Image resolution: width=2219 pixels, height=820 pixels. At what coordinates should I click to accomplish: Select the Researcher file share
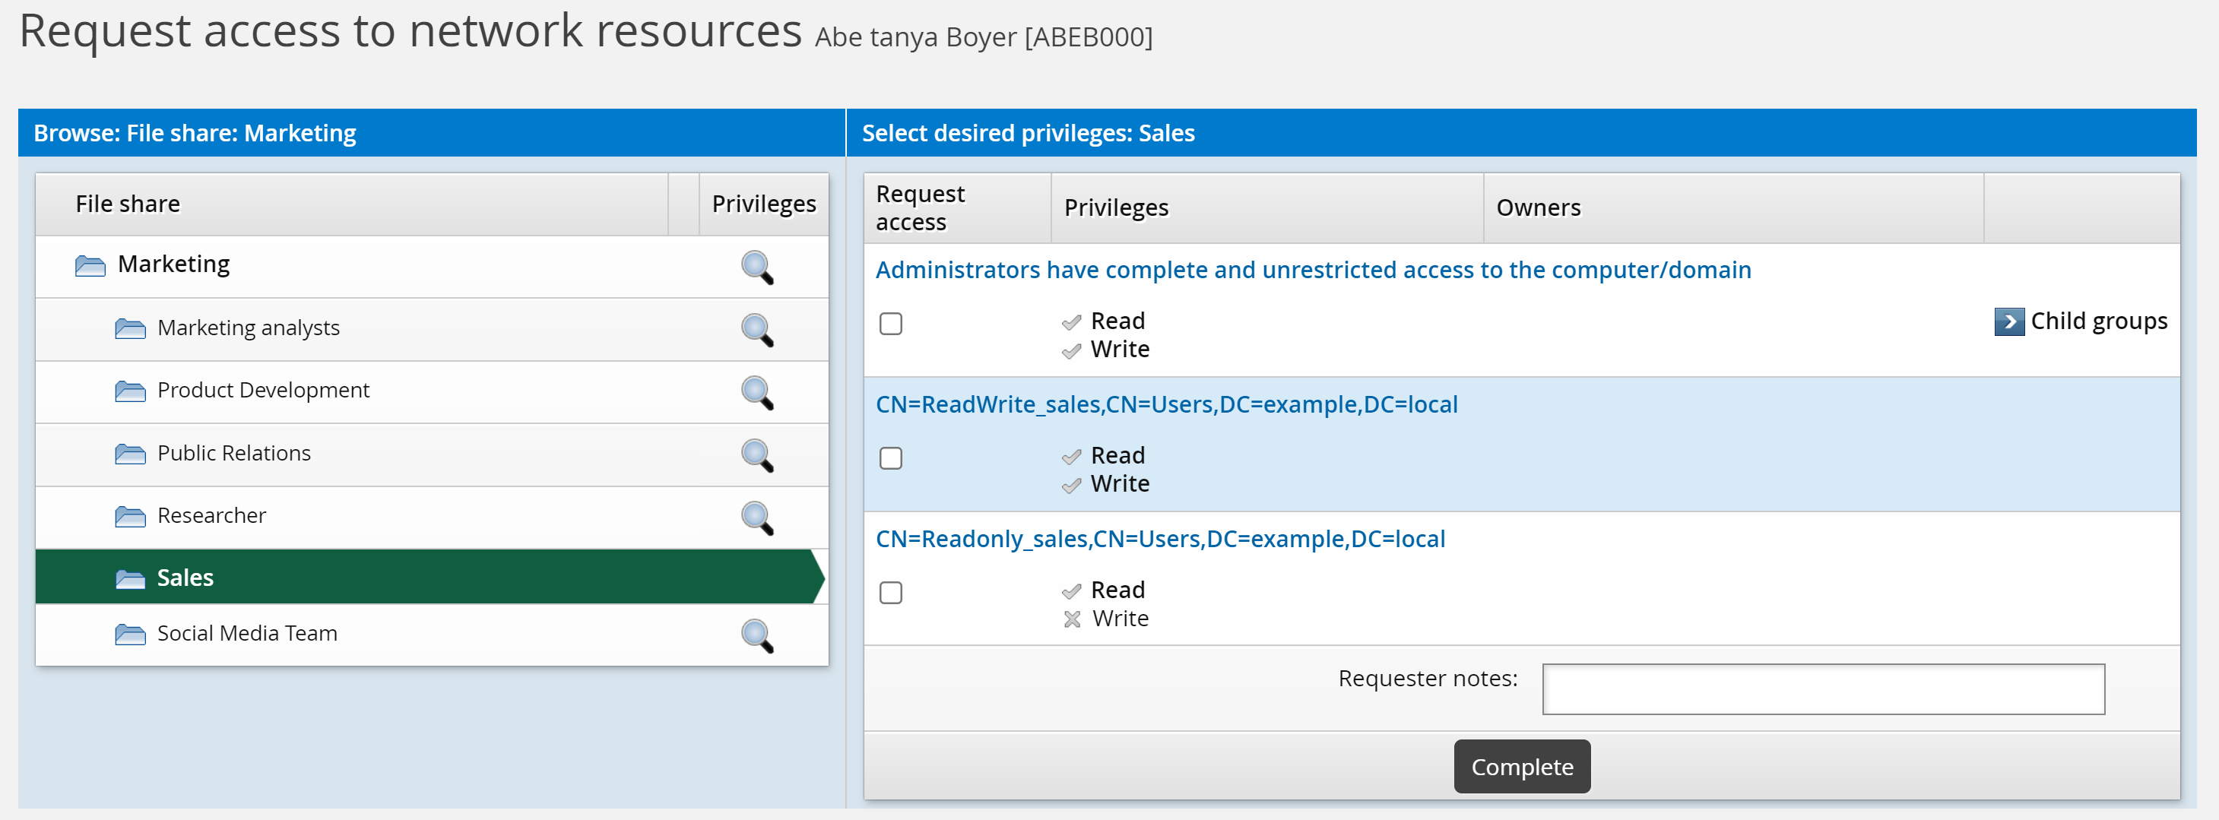(x=211, y=516)
